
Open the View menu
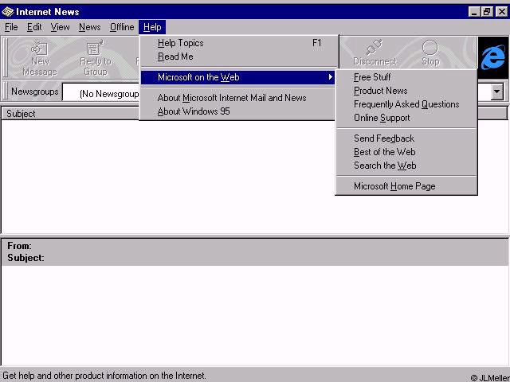(61, 27)
